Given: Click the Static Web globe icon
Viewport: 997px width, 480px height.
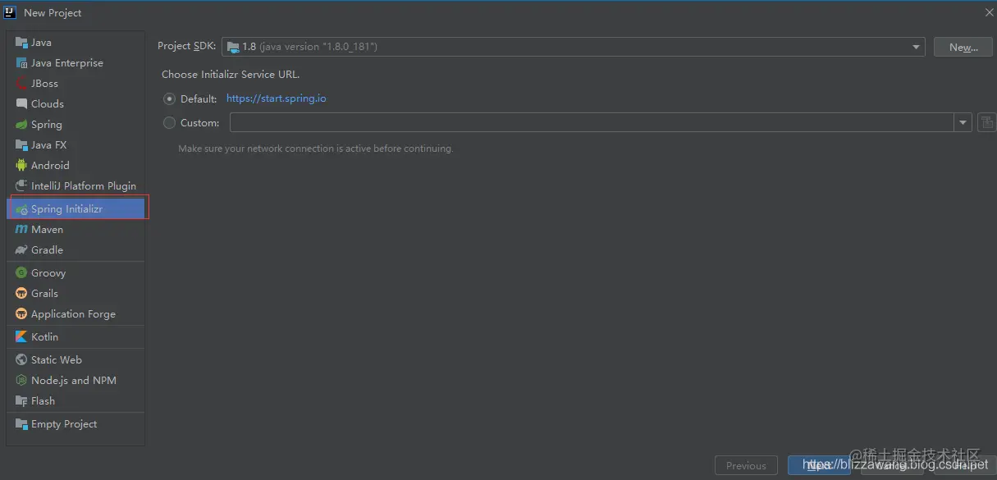Looking at the screenshot, I should 21,360.
